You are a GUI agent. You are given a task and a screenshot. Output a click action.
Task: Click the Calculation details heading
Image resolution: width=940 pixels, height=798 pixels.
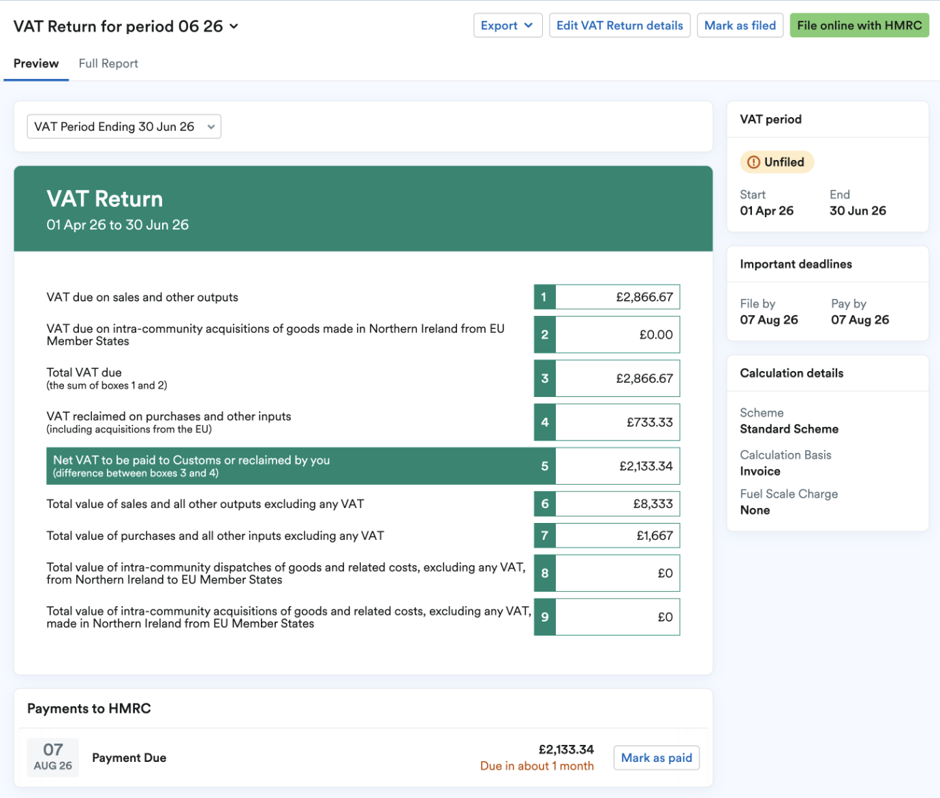click(792, 373)
